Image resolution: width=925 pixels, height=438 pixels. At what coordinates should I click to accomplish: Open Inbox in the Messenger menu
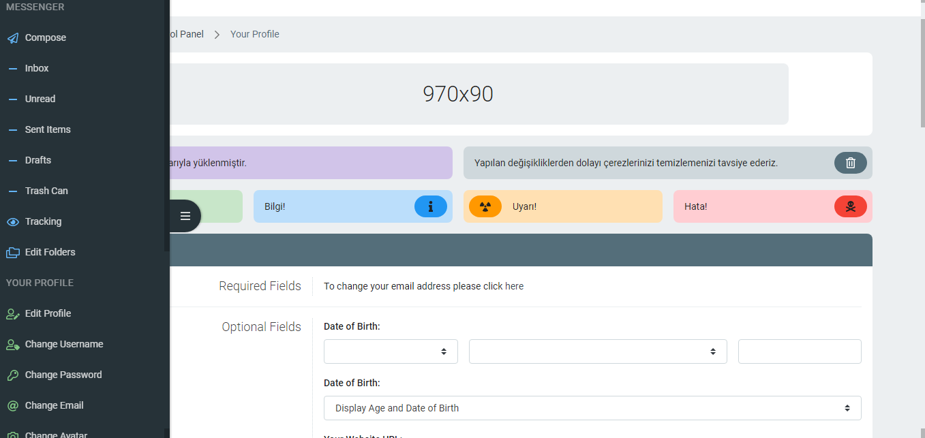(37, 69)
